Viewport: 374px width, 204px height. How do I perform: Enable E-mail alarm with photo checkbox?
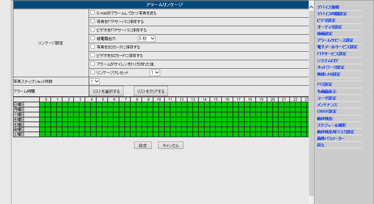tap(93, 13)
